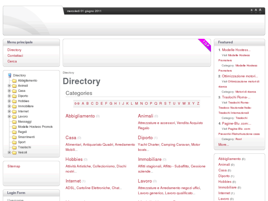Filter categories by letter A

point(83,104)
